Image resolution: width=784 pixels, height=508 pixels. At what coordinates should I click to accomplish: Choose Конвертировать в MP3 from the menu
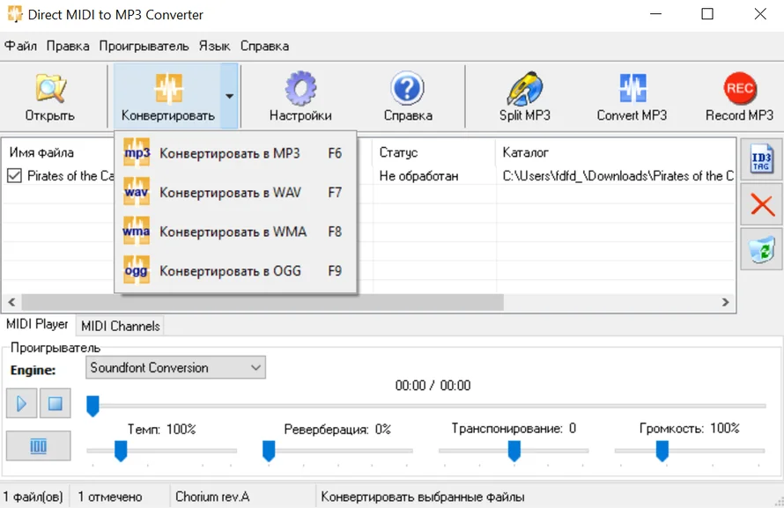tap(235, 153)
